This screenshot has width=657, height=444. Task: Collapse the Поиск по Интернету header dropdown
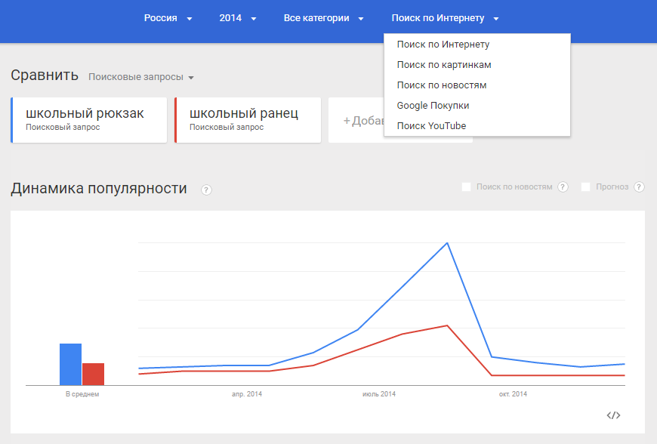[445, 18]
